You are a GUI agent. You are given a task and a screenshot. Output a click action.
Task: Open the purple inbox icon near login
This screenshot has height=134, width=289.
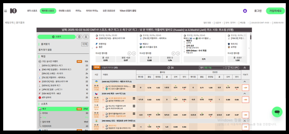pyautogui.click(x=245, y=11)
